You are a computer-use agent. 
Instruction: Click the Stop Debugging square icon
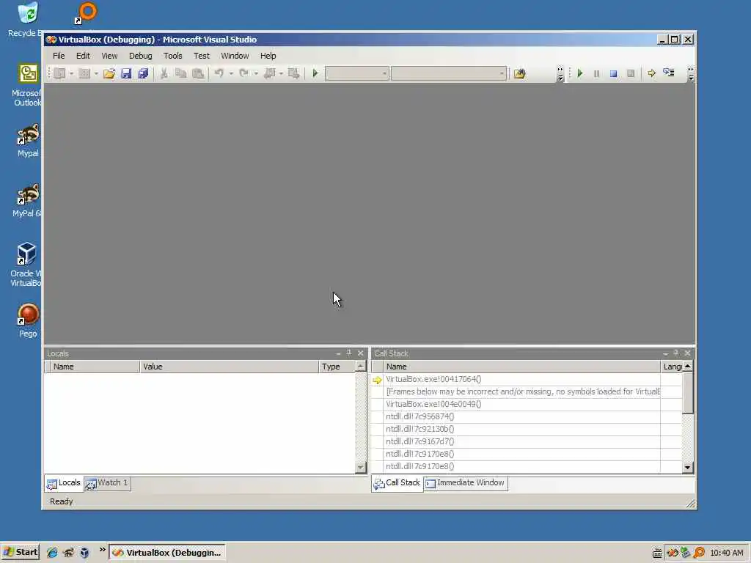614,74
